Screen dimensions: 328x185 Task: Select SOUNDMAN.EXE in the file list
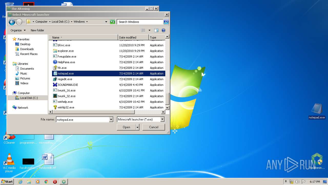pos(68,85)
